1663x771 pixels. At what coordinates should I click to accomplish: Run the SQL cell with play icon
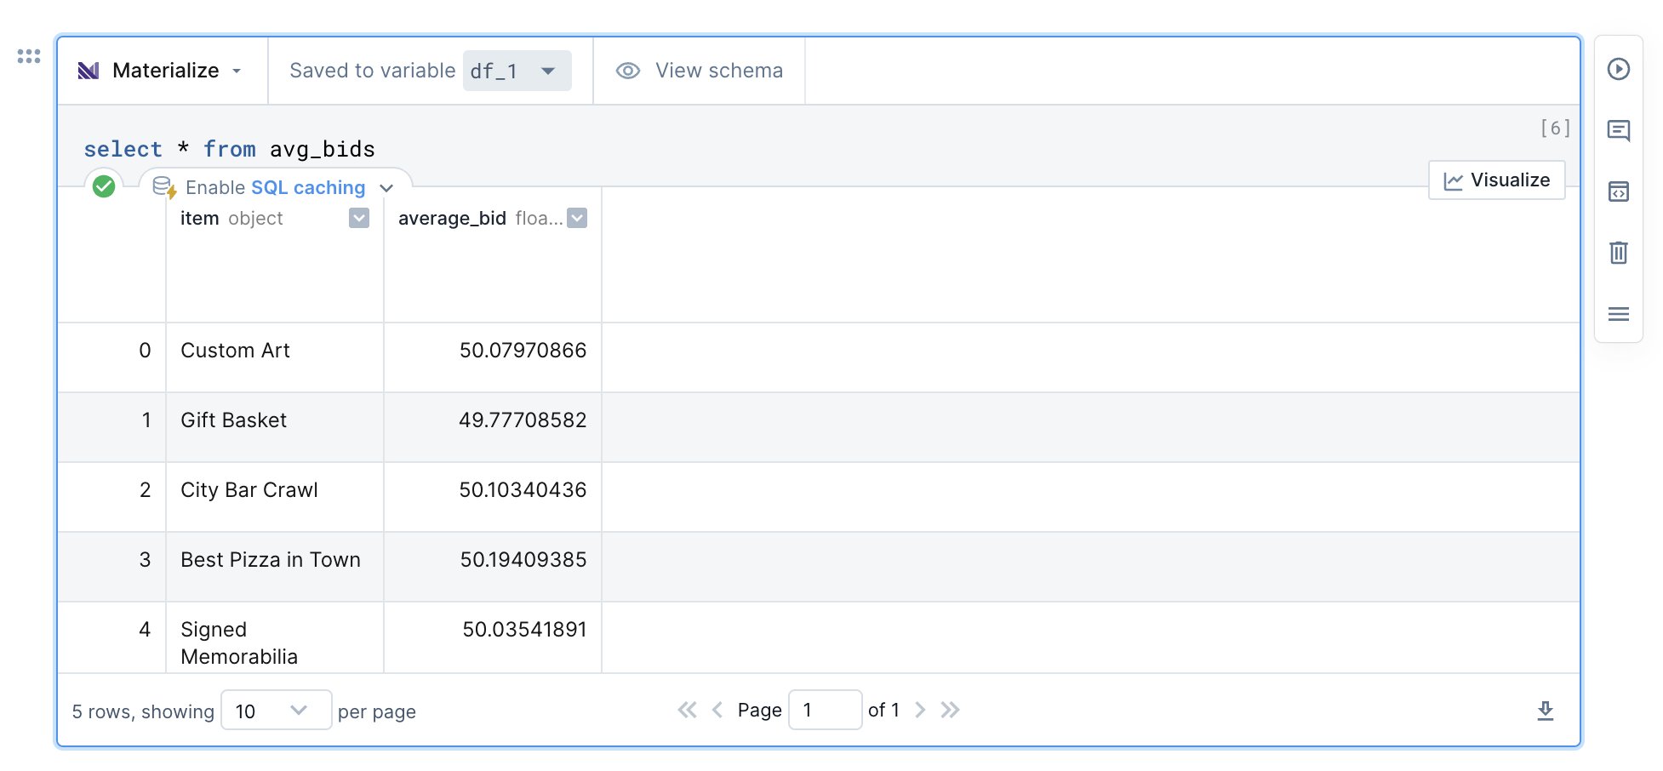tap(1618, 69)
